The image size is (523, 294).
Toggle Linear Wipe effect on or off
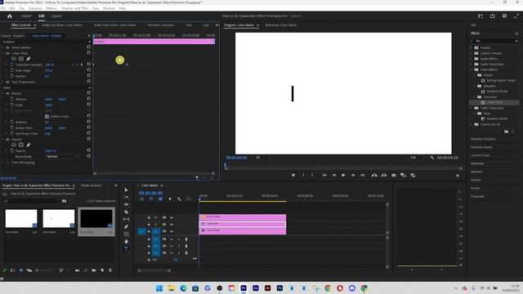pyautogui.click(x=7, y=53)
